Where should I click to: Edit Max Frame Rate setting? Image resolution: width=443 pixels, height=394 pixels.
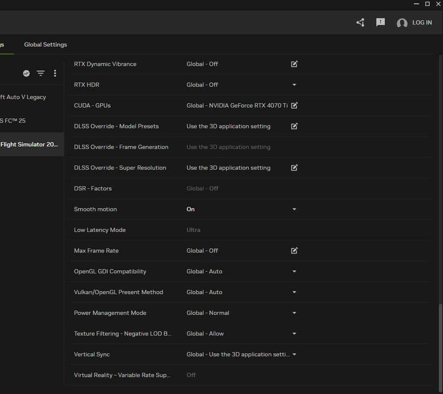(294, 251)
